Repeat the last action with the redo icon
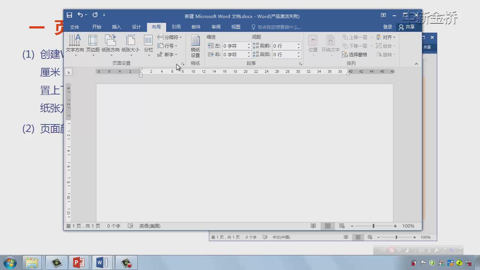Viewport: 480px width, 270px height. (x=95, y=15)
